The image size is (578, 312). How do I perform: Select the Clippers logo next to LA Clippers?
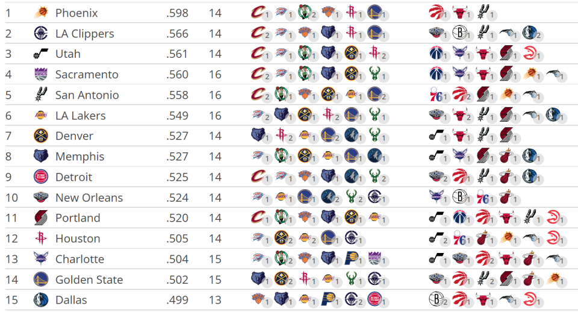41,33
